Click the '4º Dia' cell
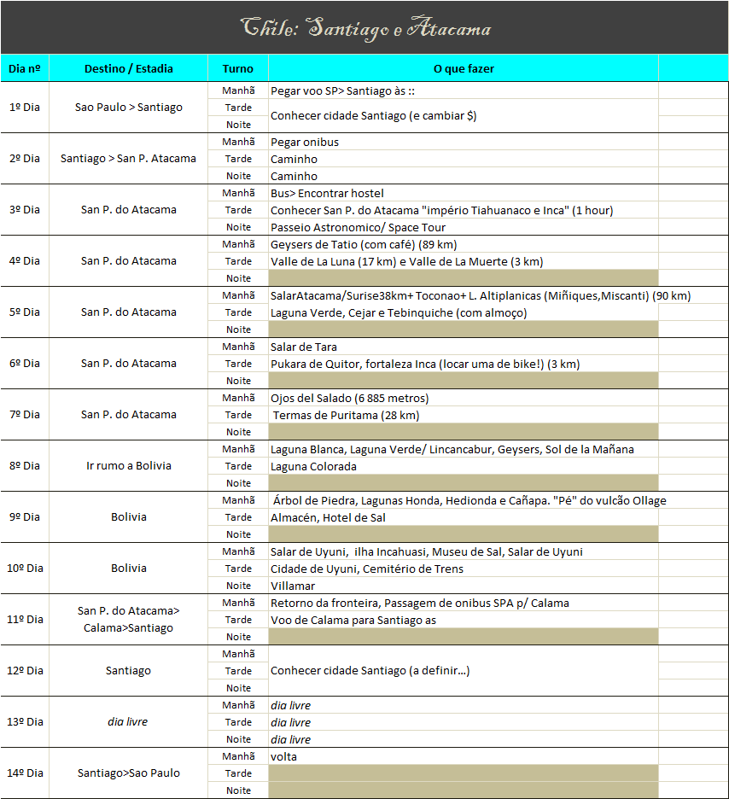The height and width of the screenshot is (799, 729). point(25,261)
